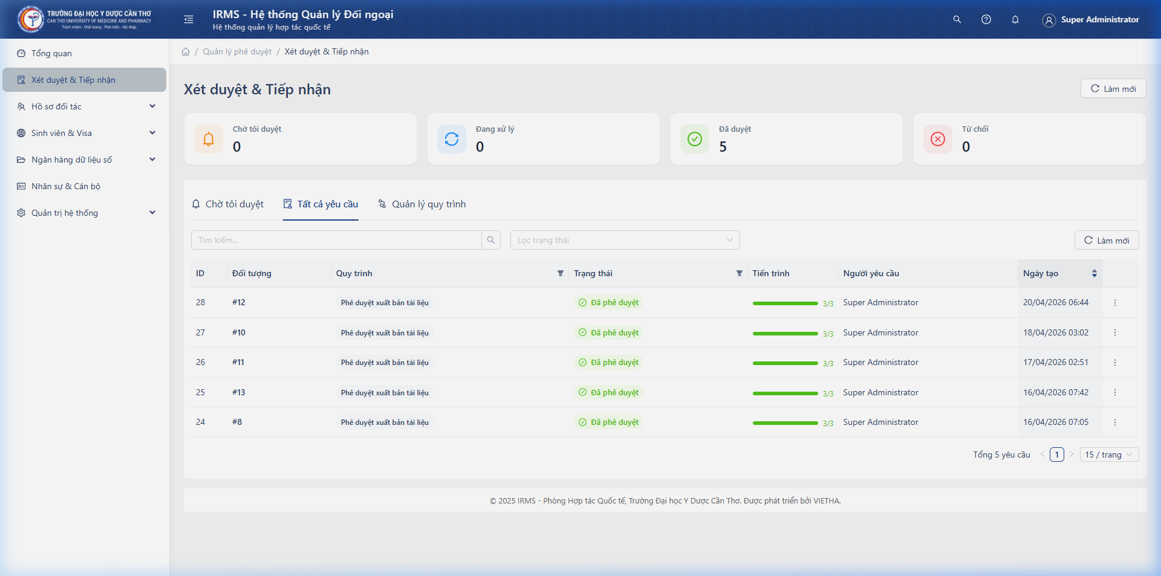Focus the Tìm kiếm search input field

(x=336, y=240)
